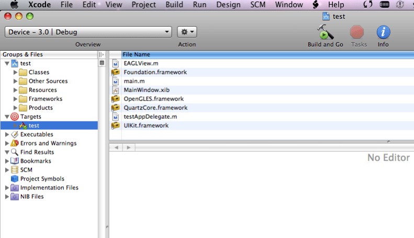
Task: Click the Groups & Files header
Action: click(x=49, y=54)
